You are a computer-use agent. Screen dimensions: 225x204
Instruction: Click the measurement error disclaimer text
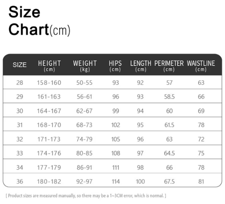click(x=86, y=196)
